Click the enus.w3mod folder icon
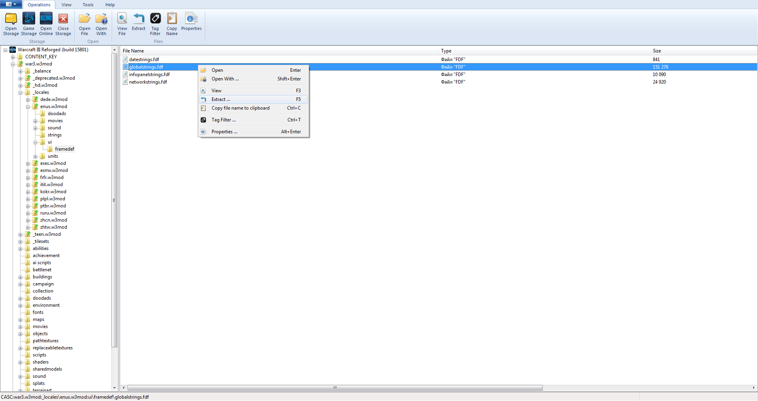Image resolution: width=758 pixels, height=401 pixels. click(x=35, y=106)
